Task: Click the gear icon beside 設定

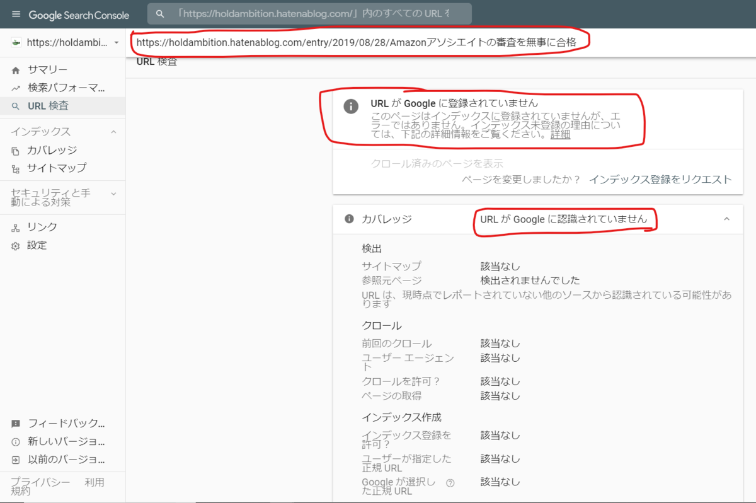Action: point(16,246)
